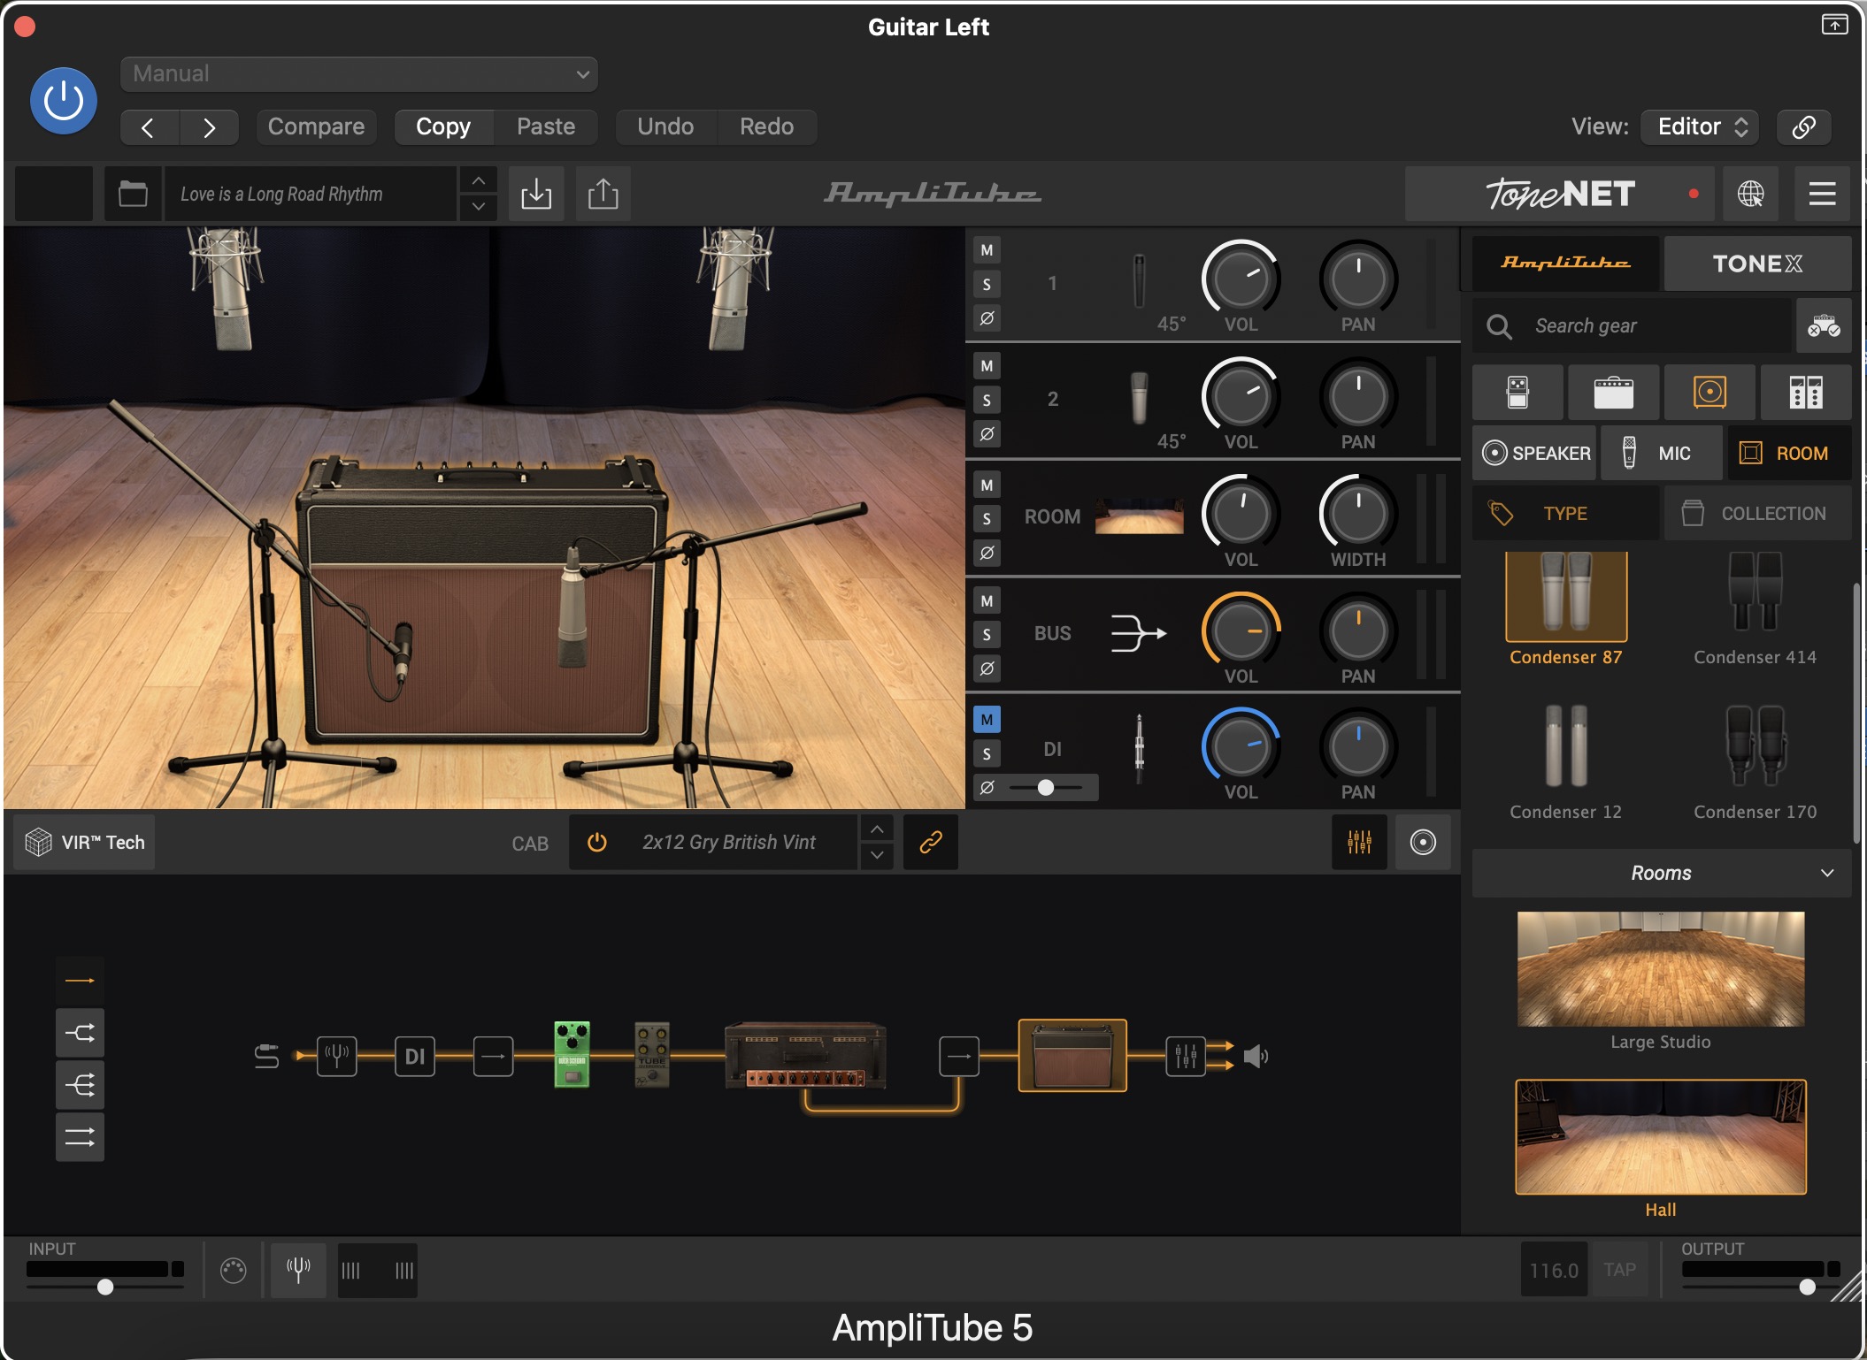
Task: Invert phase on mic channel 2
Action: point(987,434)
